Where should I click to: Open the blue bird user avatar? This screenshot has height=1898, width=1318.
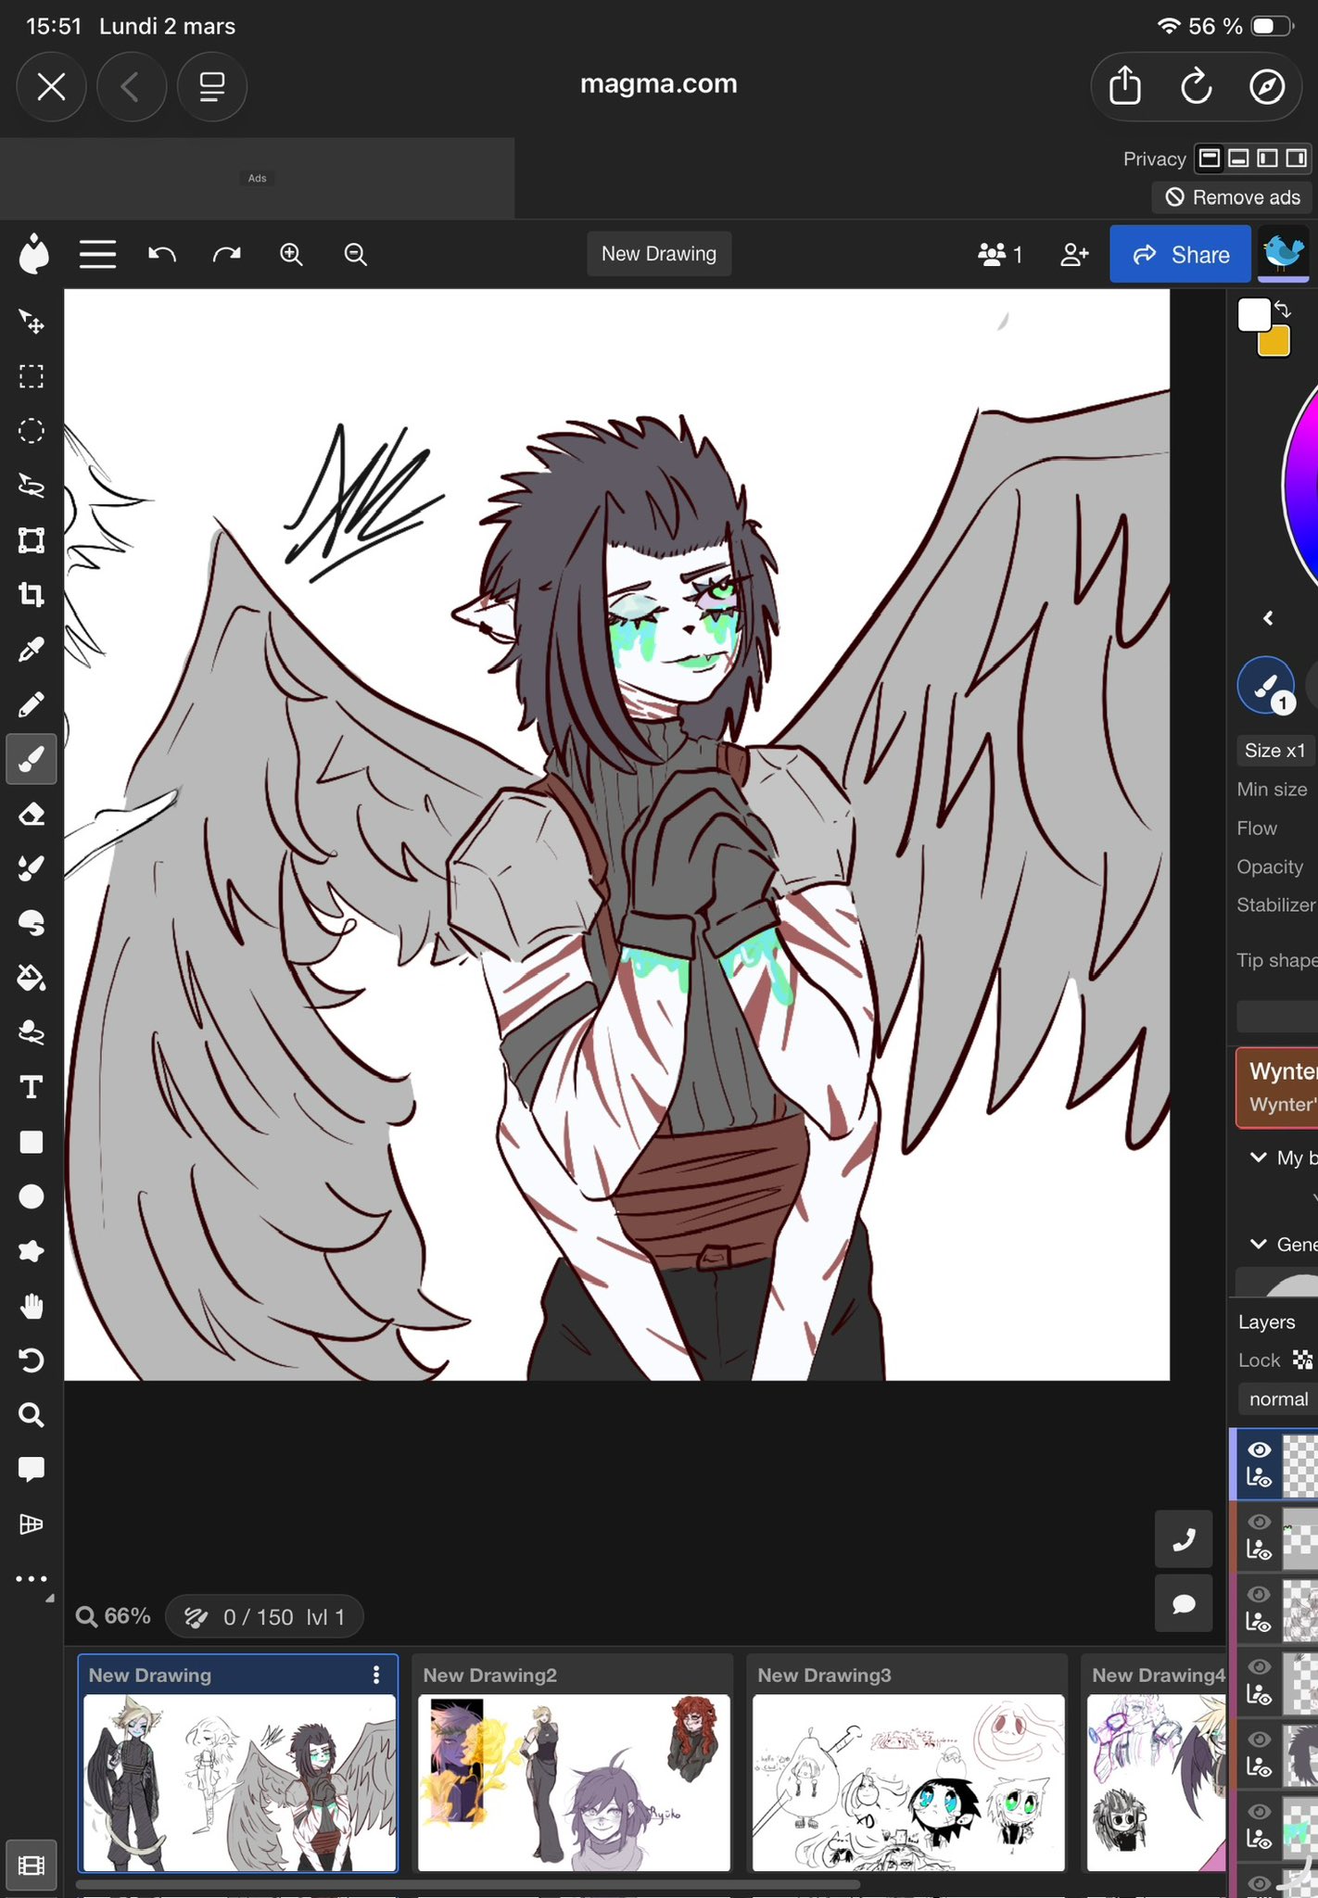pyautogui.click(x=1284, y=252)
